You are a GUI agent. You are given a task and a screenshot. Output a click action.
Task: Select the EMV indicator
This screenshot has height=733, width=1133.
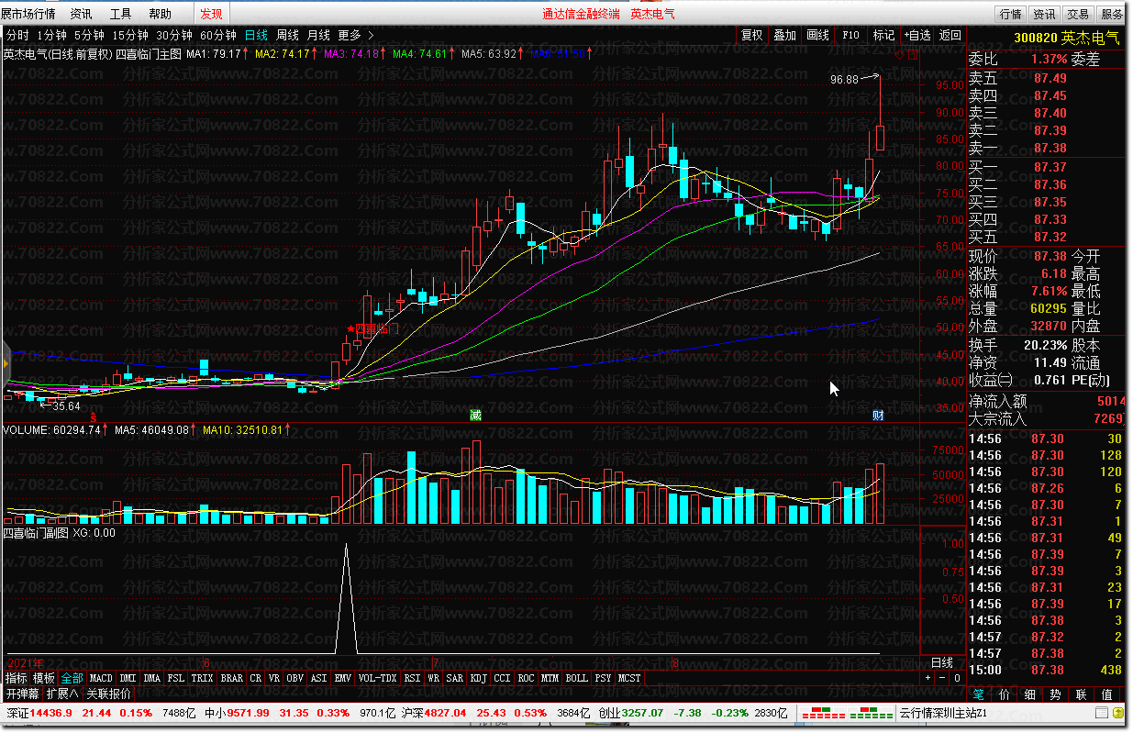point(343,678)
